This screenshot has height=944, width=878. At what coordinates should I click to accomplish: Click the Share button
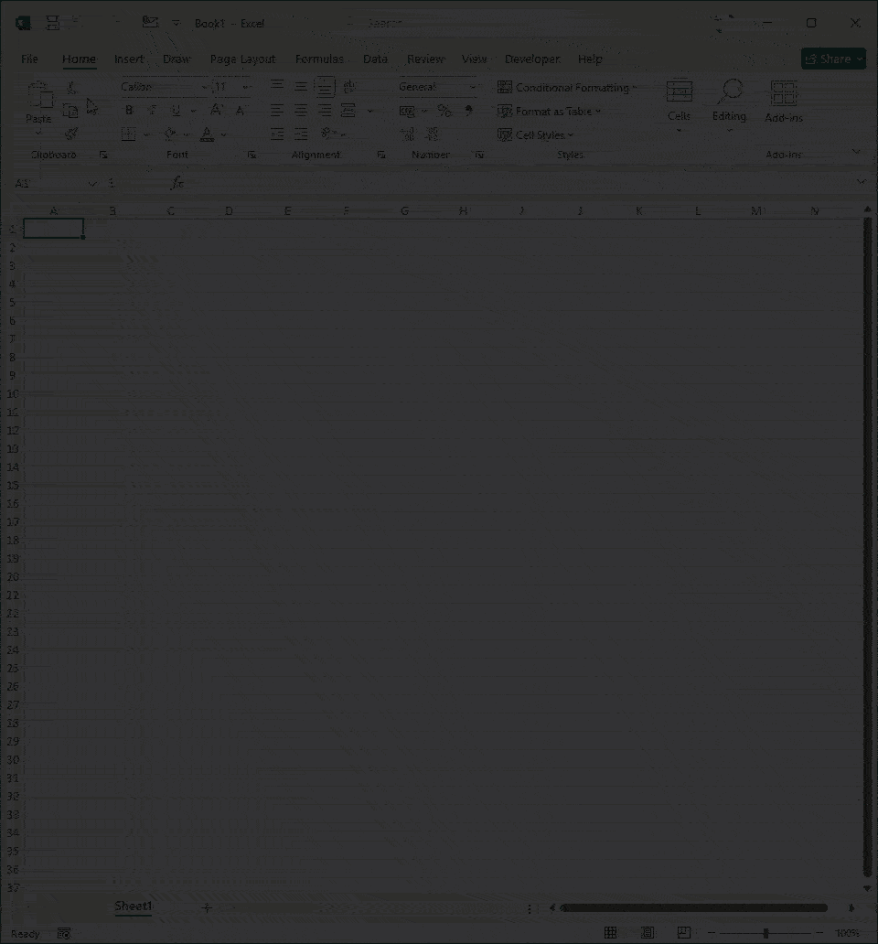coord(833,59)
